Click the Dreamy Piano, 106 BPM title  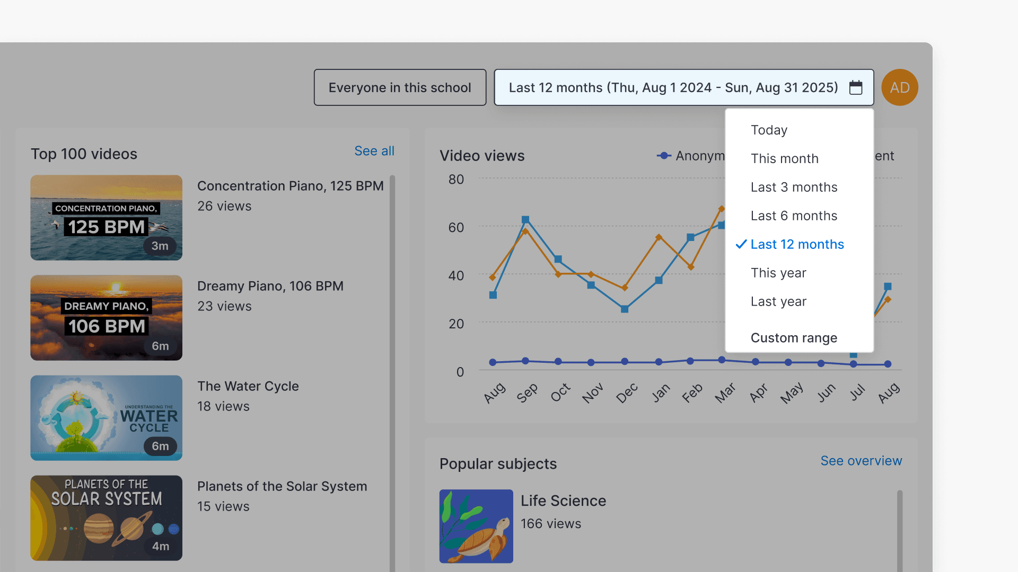270,286
